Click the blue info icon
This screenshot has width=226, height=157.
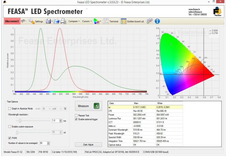coord(157,21)
